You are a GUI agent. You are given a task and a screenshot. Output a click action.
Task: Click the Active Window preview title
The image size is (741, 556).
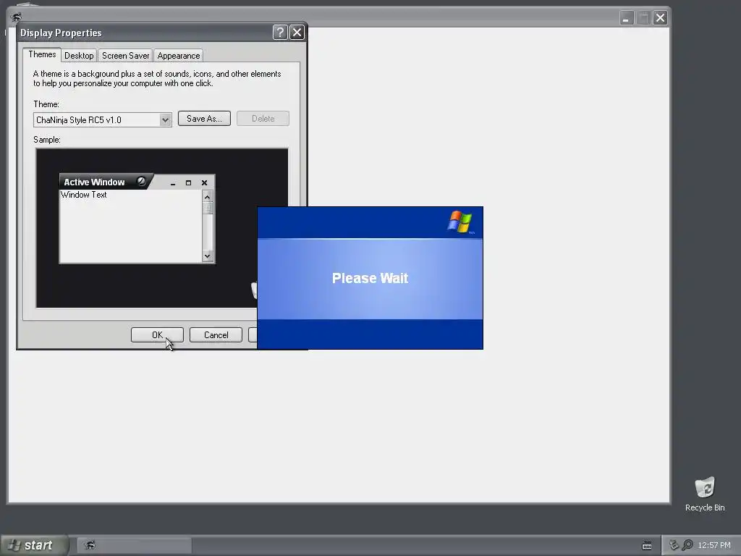tap(94, 182)
